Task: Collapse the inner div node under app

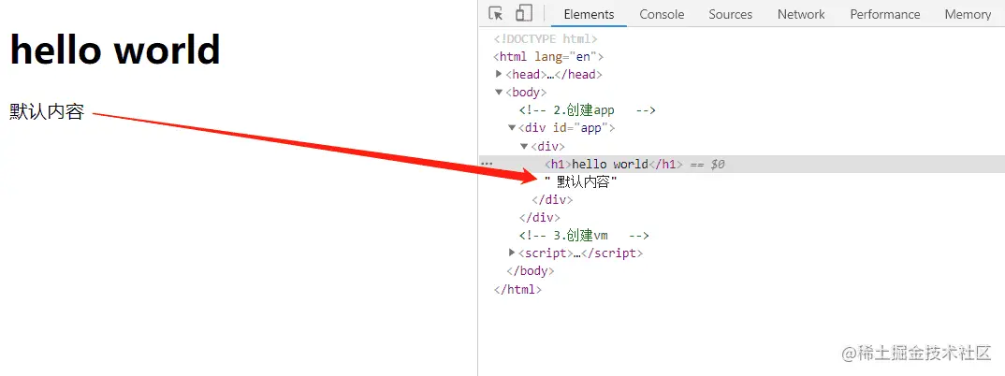Action: pyautogui.click(x=524, y=146)
